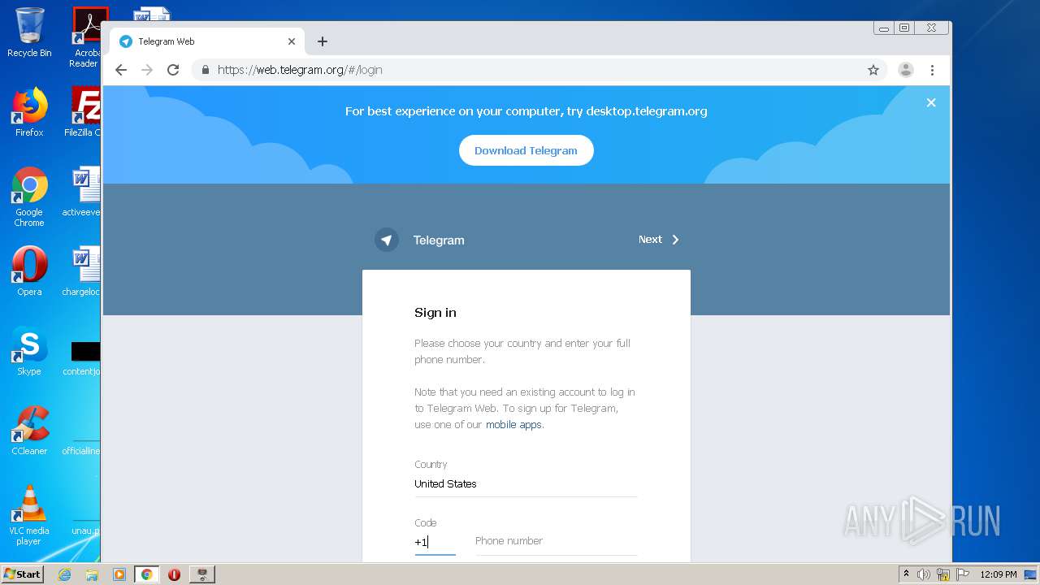Dismiss the desktop app banner
This screenshot has width=1040, height=585.
click(931, 102)
